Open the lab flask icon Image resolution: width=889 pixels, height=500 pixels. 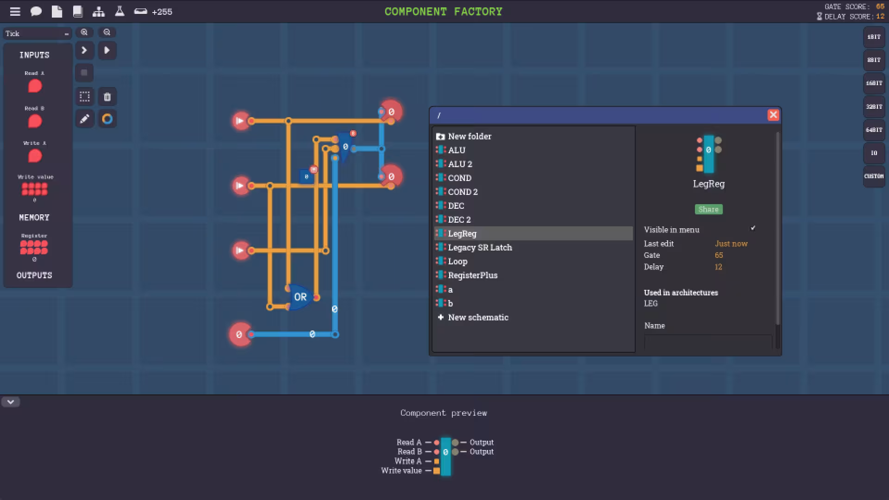click(119, 12)
